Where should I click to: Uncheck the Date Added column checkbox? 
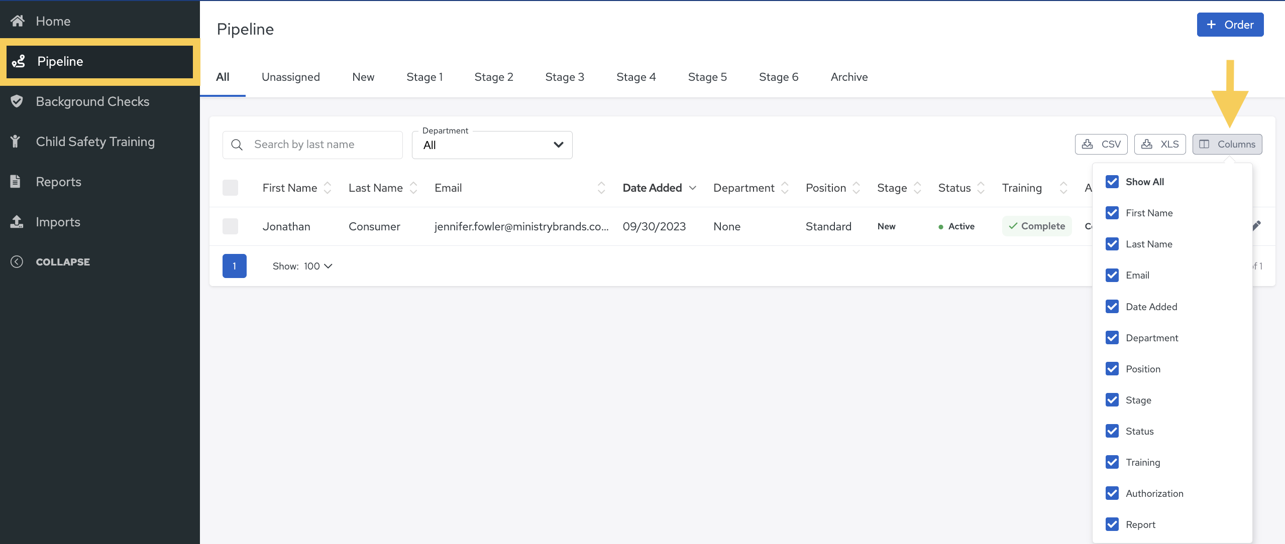pos(1112,306)
